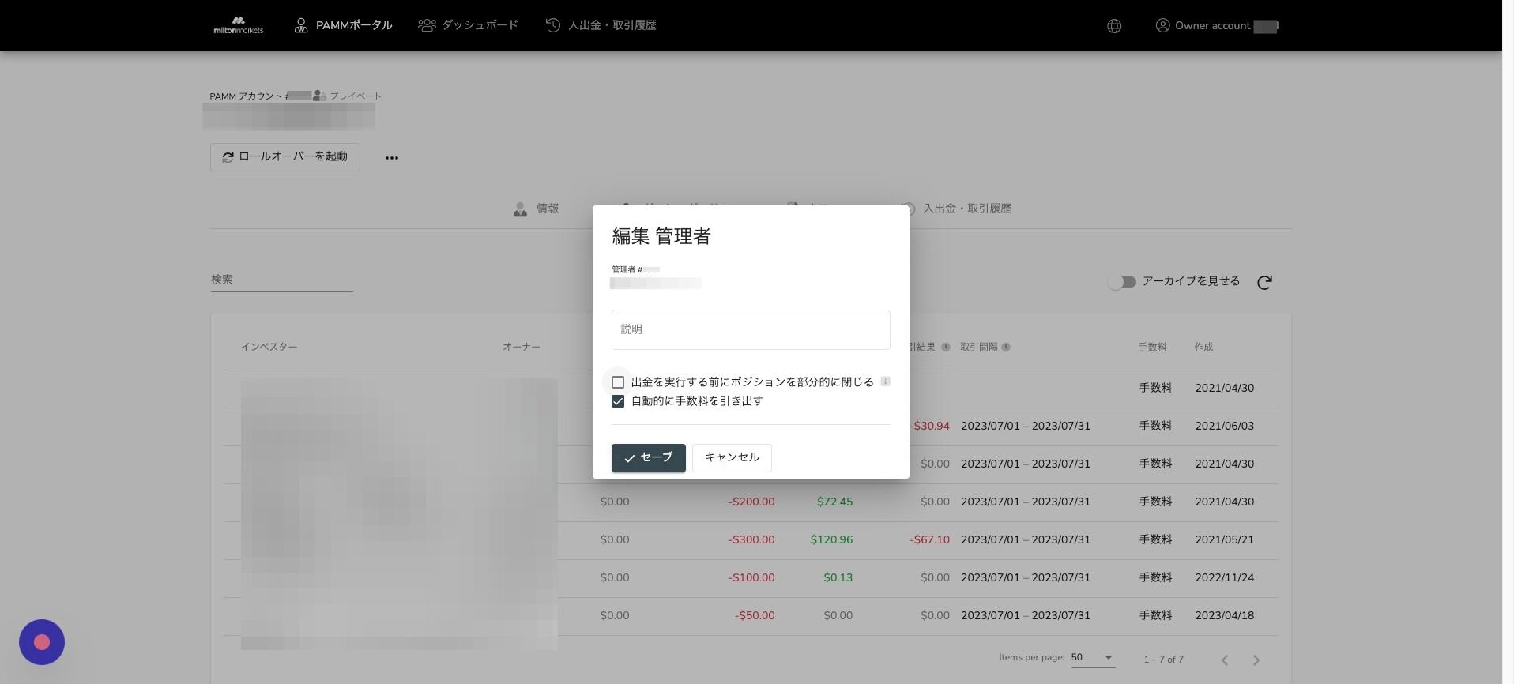This screenshot has height=684, width=1514.
Task: Open the Items per page dropdown
Action: pyautogui.click(x=1093, y=657)
